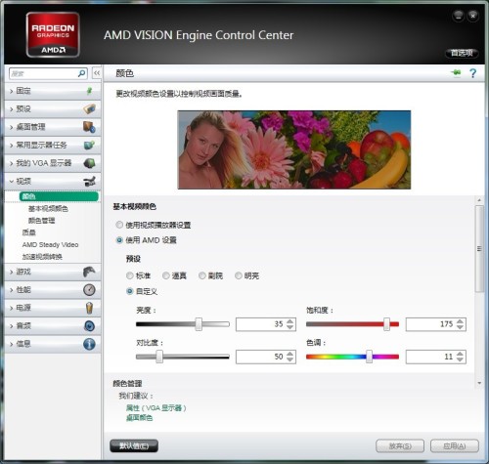
Task: Click the 饱和度 saturation slider handle
Action: pos(386,324)
